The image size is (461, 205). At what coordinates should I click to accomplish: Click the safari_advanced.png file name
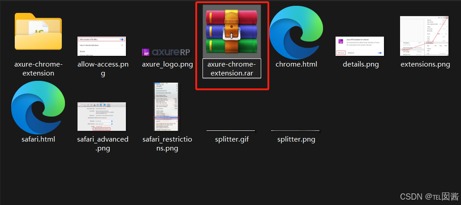(103, 143)
